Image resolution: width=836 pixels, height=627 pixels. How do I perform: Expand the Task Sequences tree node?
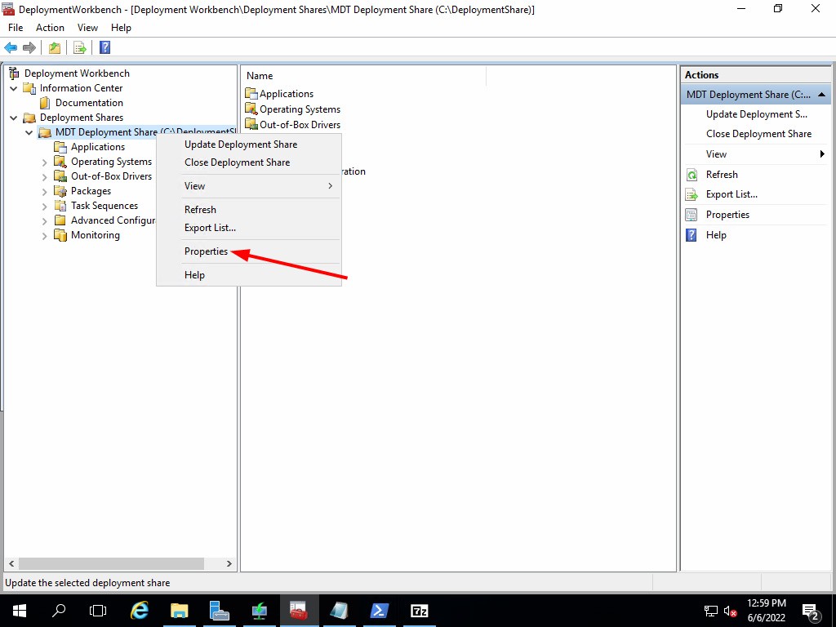click(45, 206)
